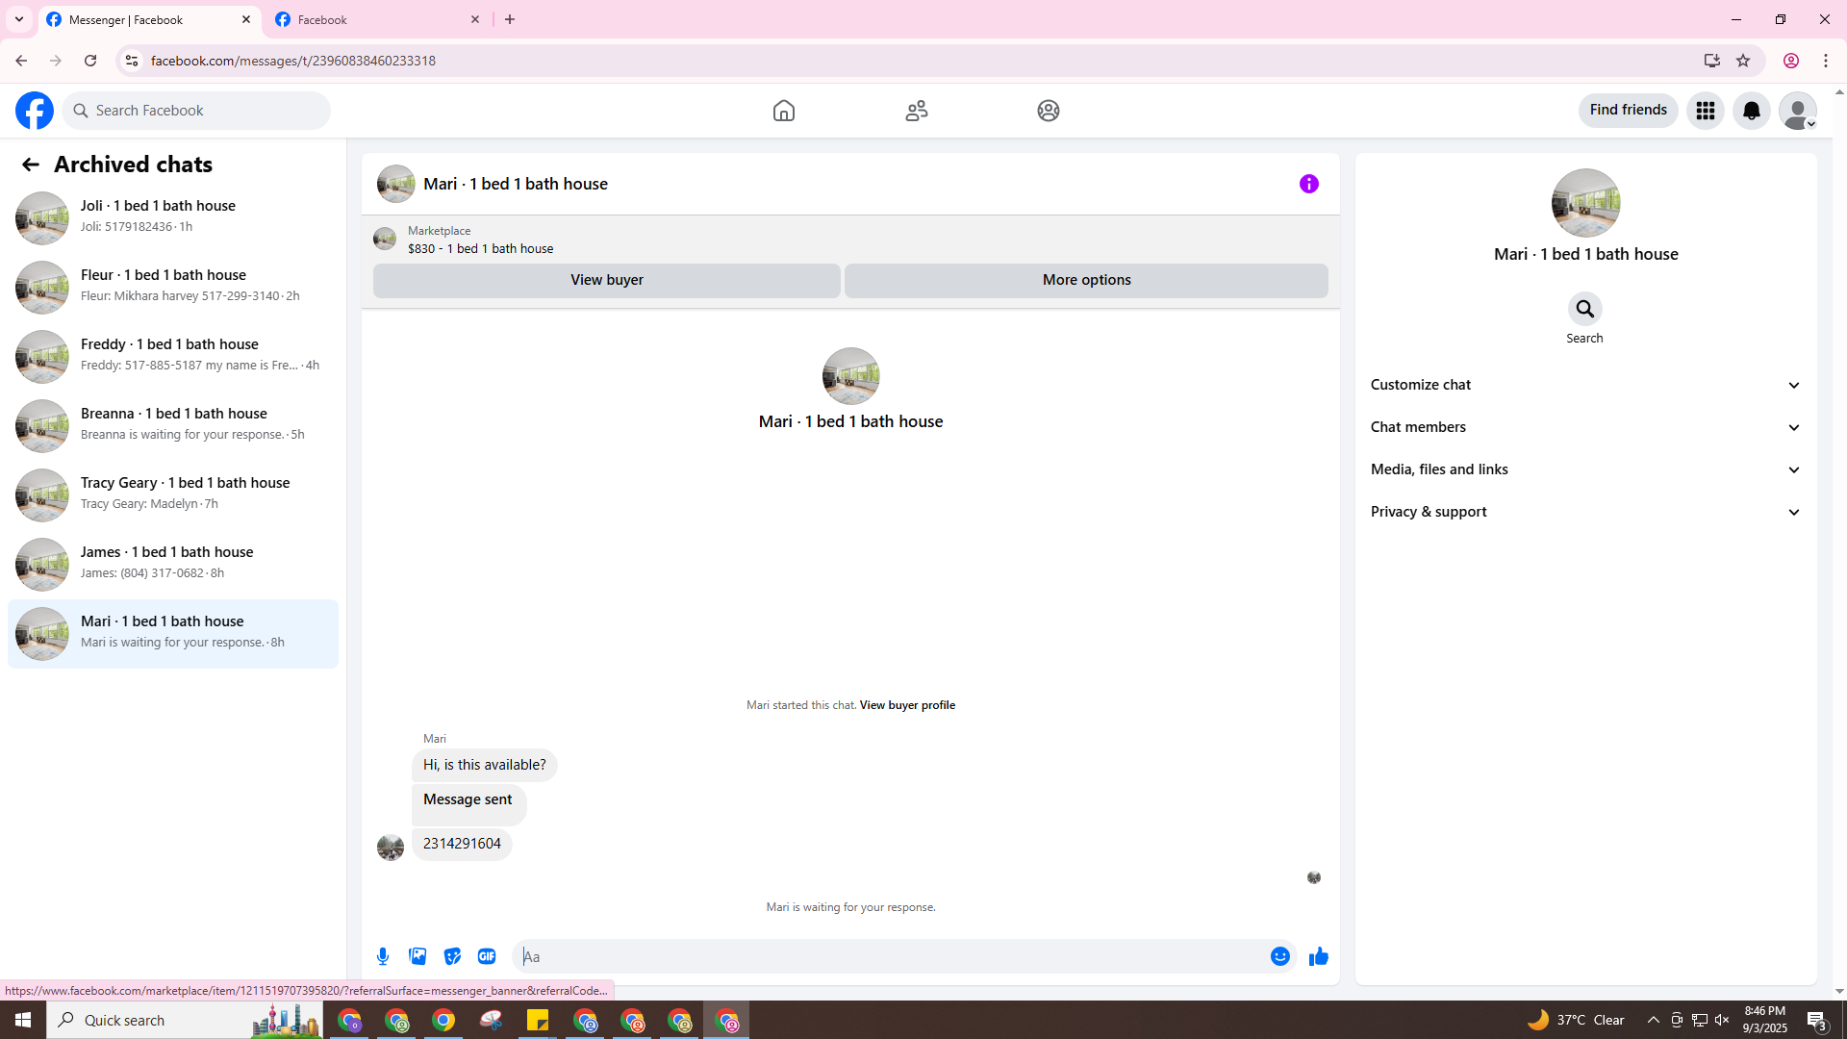Open Breanna archived chat

point(173,425)
